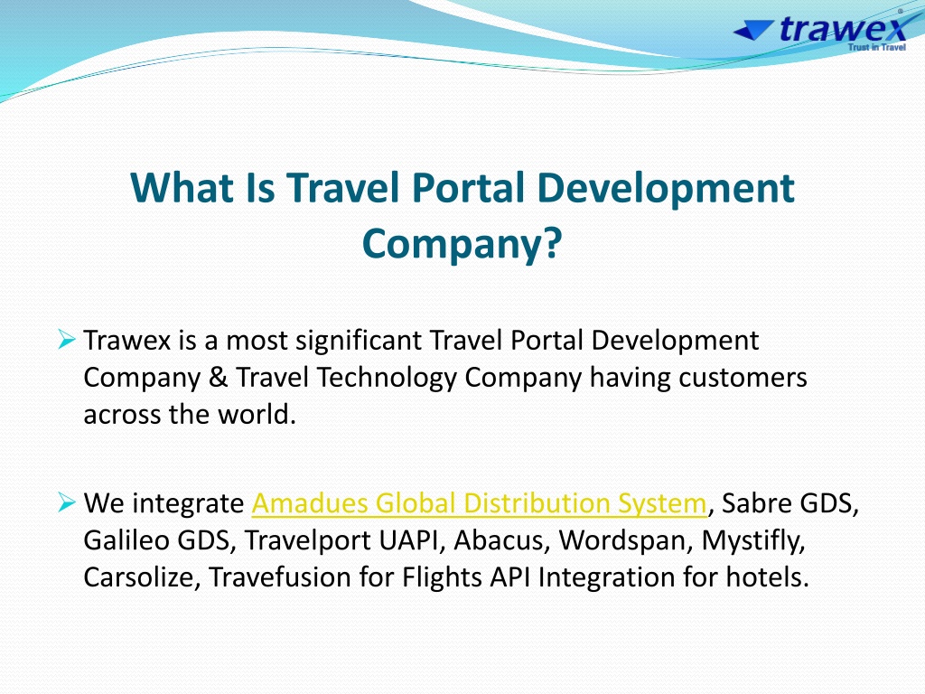Select the word "Carsolize"

(138, 577)
